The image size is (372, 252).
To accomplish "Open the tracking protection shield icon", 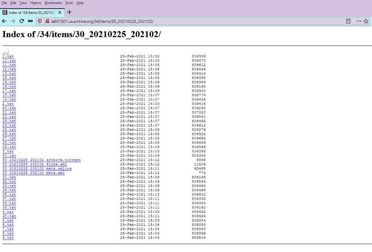I will 40,21.
